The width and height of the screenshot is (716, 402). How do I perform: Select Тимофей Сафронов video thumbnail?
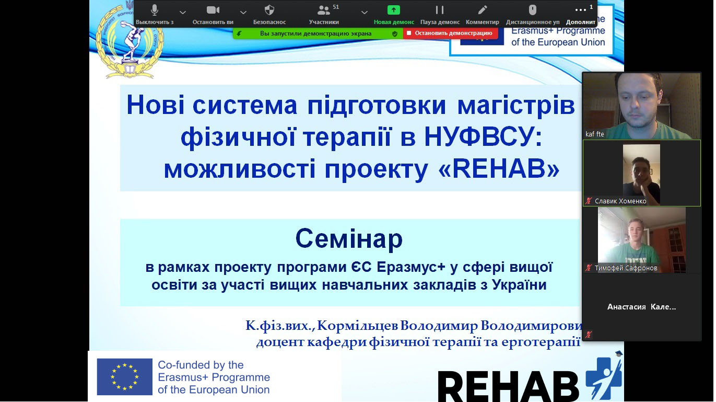click(x=642, y=239)
